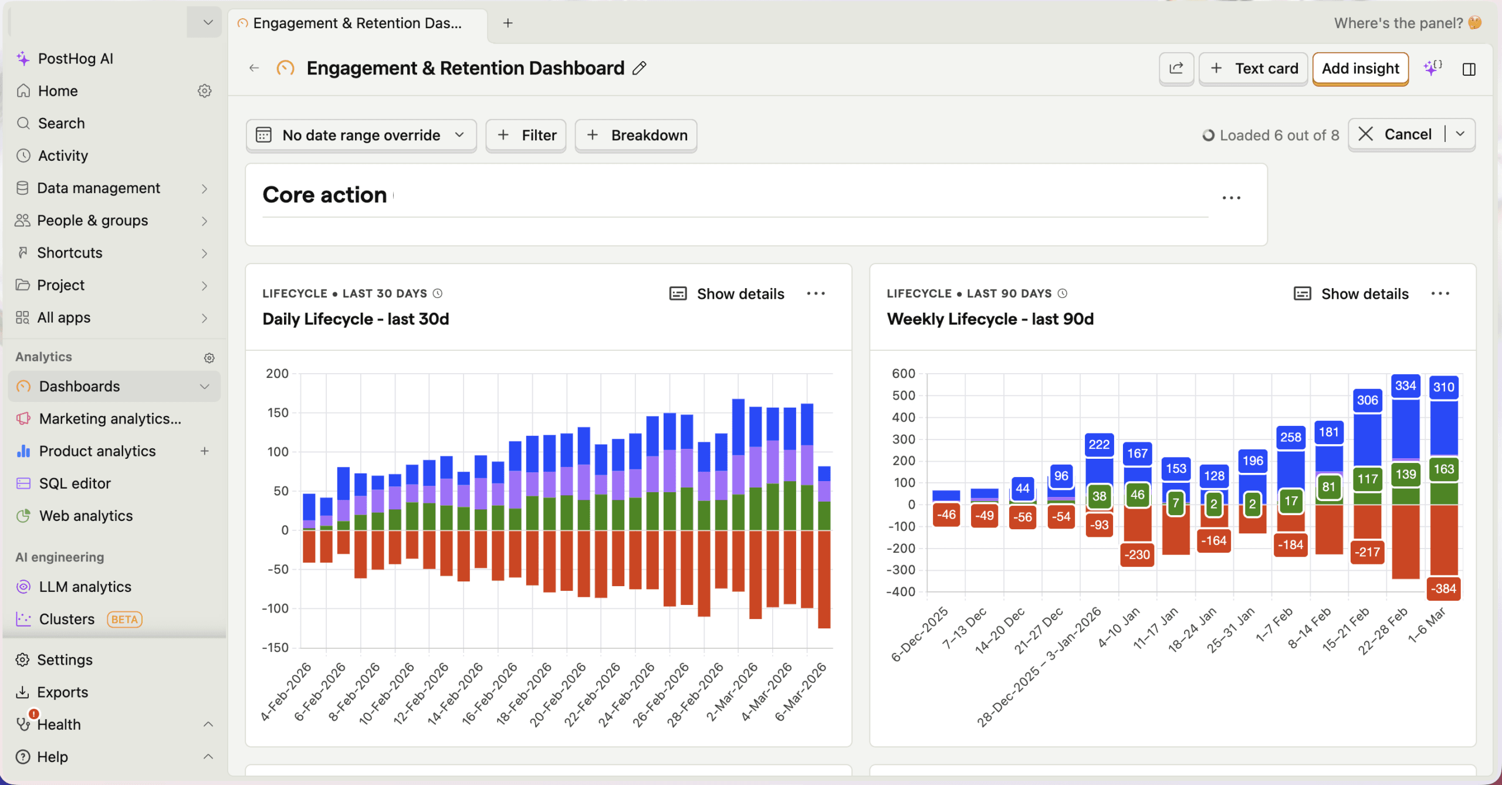Click the 334 blue bar label

tap(1405, 385)
